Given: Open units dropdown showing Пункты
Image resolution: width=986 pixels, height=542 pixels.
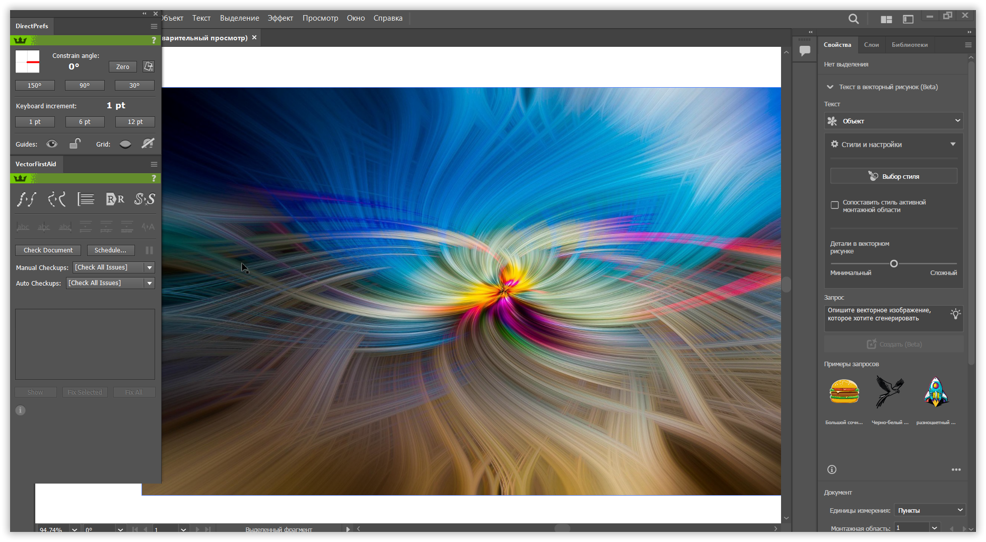Looking at the screenshot, I should [x=930, y=510].
